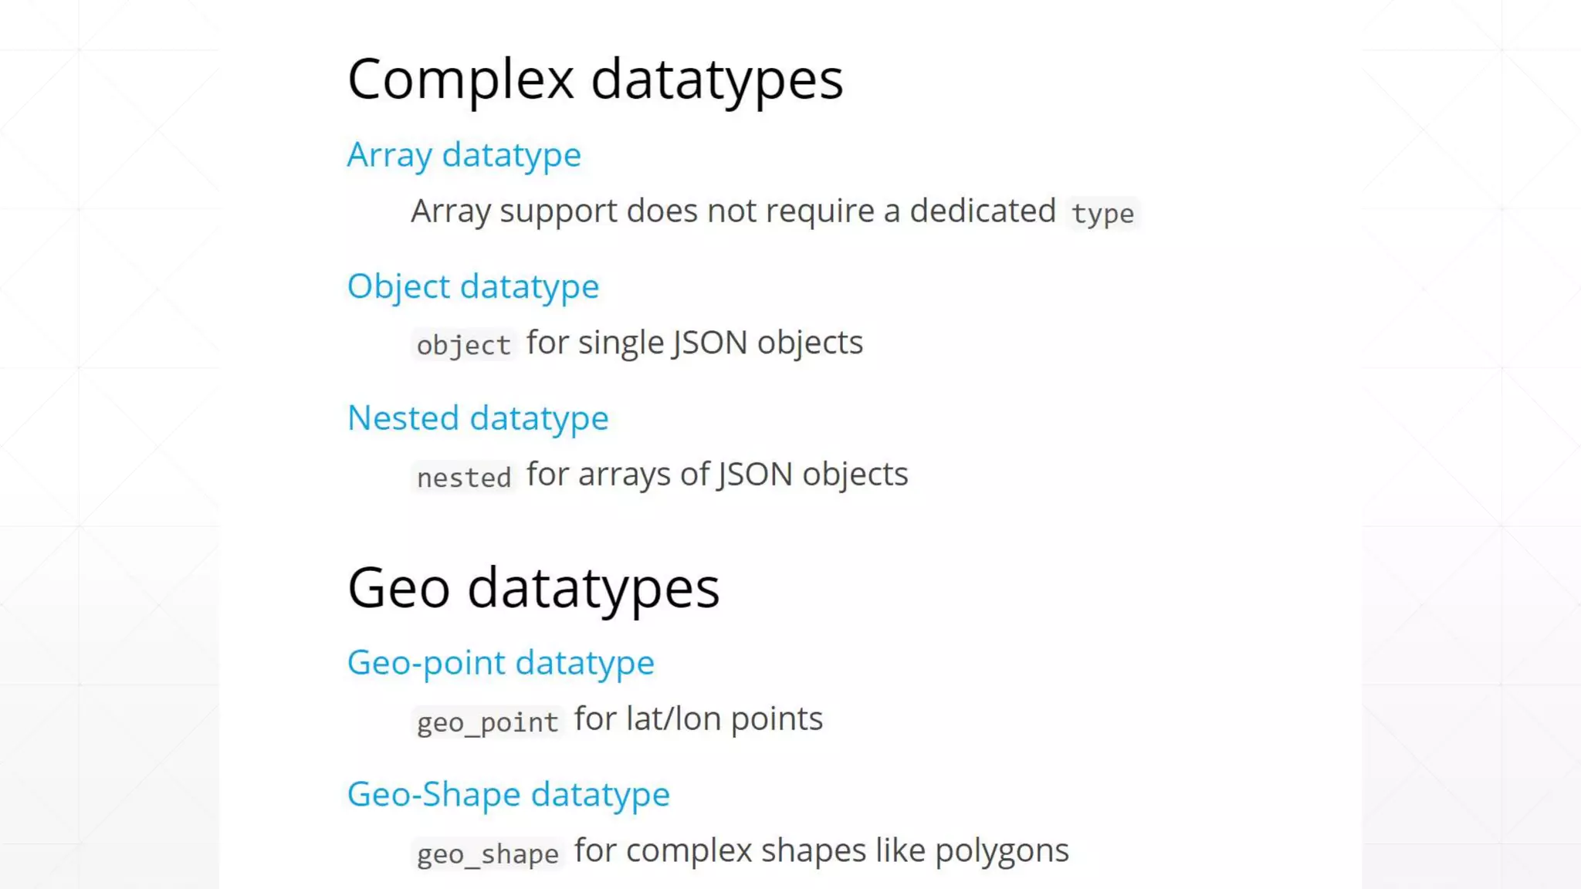
Task: Click the inline code word 'type'
Action: pyautogui.click(x=1102, y=213)
